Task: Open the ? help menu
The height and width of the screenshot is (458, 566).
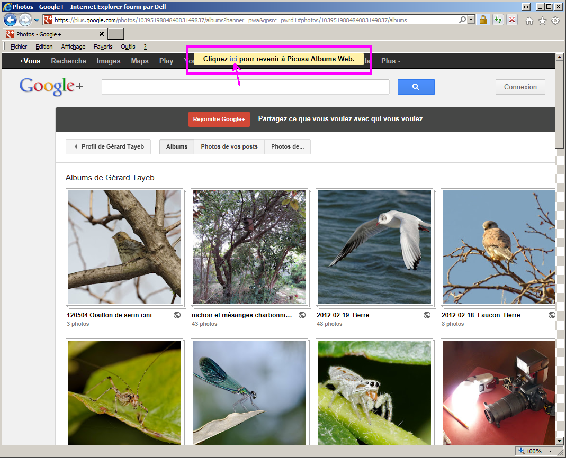Action: 145,47
